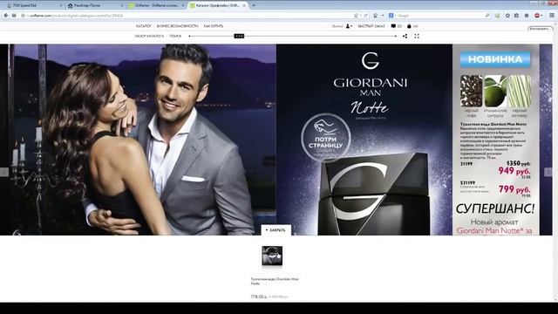558x314 pixels.
Task: Bookmark page with the star icon
Action: [507, 16]
